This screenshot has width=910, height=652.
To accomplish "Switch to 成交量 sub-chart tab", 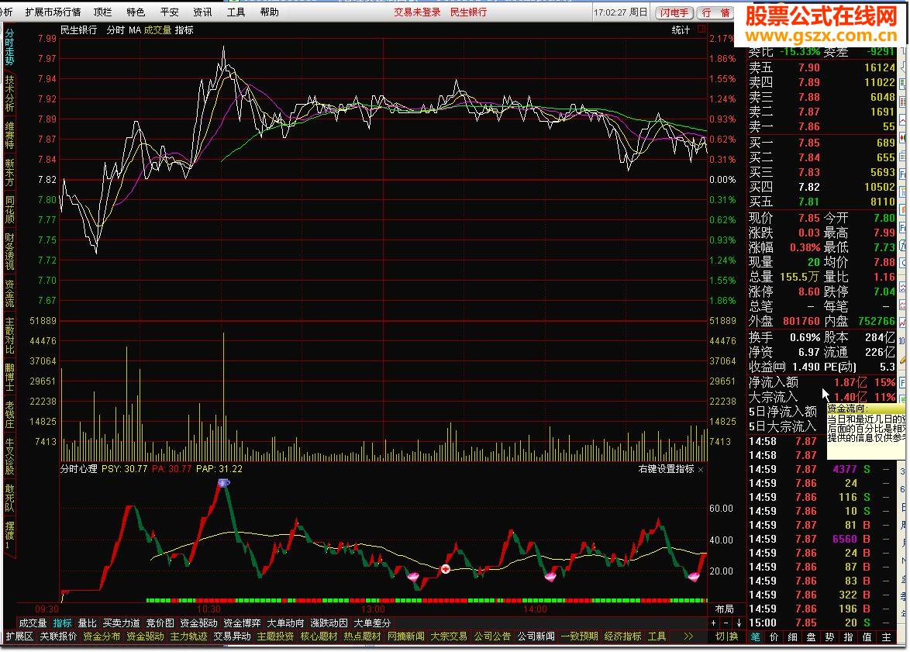I will coord(33,623).
